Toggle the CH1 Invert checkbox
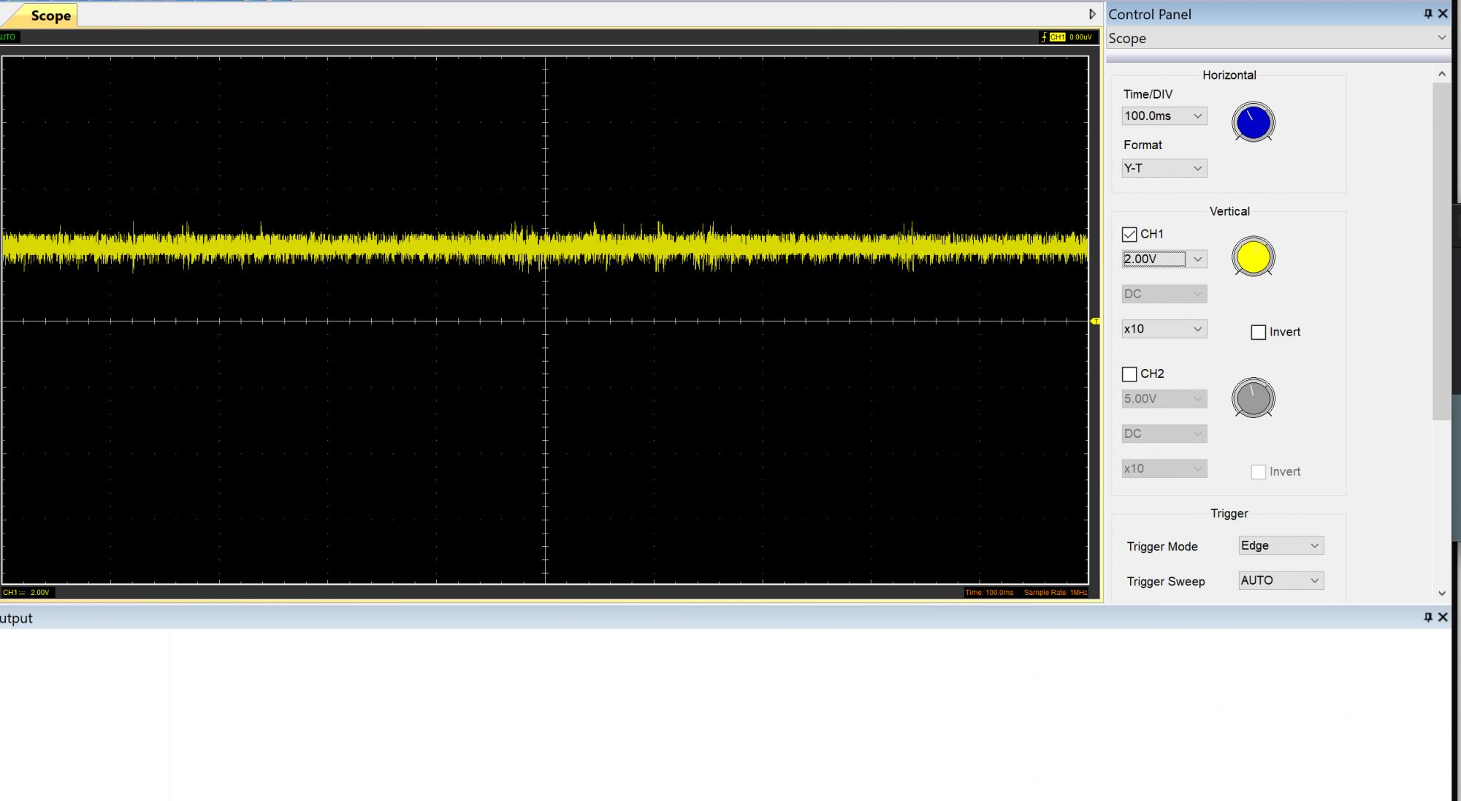The width and height of the screenshot is (1461, 801). click(1258, 333)
